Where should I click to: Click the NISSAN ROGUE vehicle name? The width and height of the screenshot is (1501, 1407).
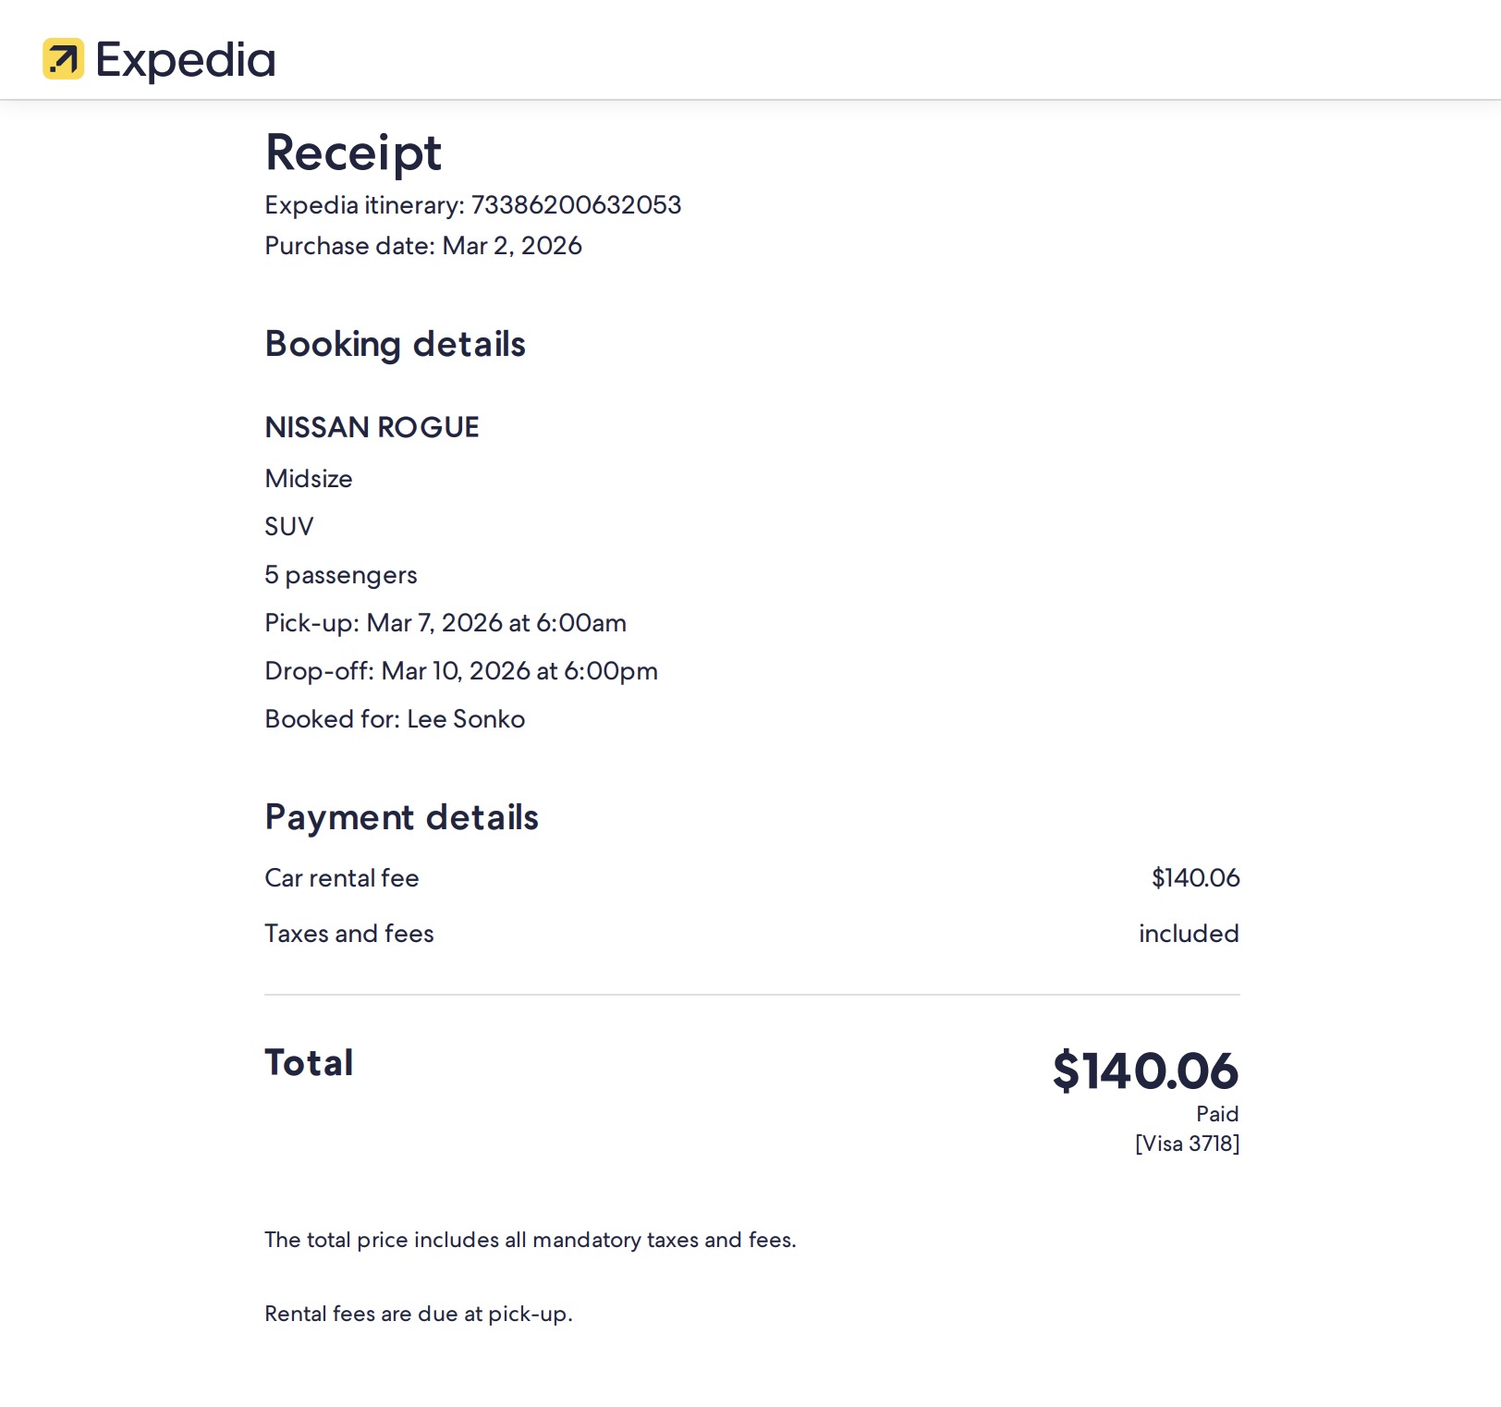click(x=372, y=427)
